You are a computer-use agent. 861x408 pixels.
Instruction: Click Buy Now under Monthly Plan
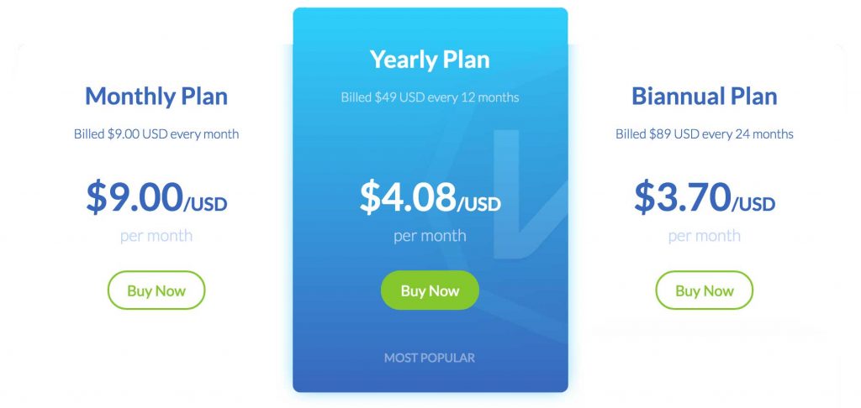(x=156, y=290)
